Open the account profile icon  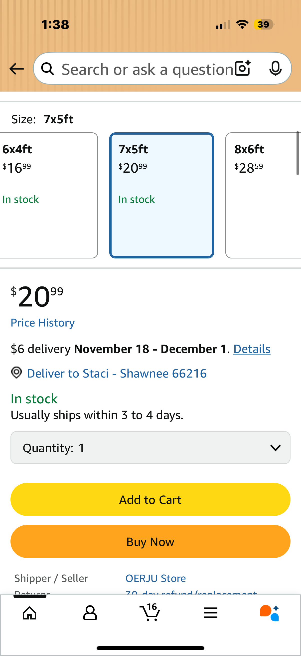click(x=90, y=613)
